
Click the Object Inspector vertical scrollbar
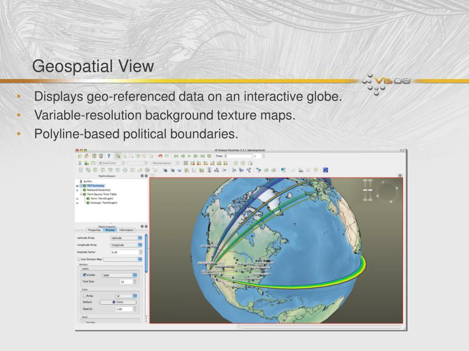[146, 254]
